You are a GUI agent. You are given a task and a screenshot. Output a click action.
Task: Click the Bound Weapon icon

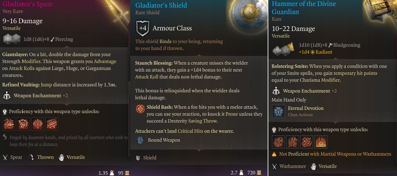tap(140, 140)
